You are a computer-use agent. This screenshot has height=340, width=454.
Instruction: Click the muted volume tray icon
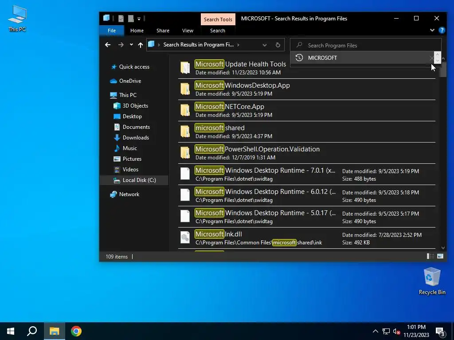[x=397, y=332]
